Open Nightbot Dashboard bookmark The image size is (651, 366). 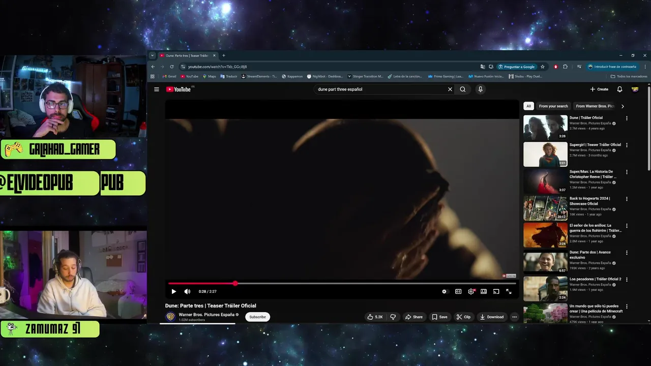tap(325, 76)
